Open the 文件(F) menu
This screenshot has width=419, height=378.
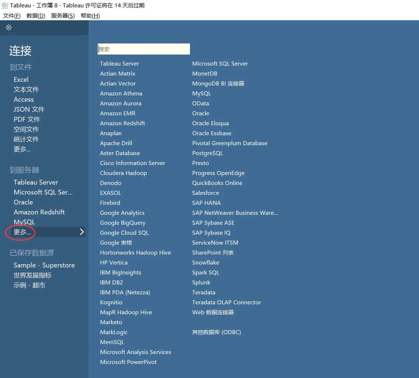click(12, 16)
